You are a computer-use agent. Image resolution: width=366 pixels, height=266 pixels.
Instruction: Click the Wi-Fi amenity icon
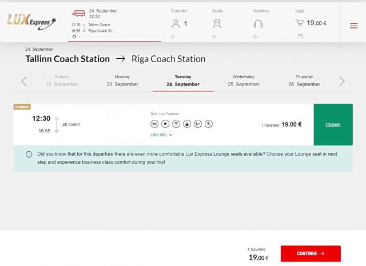176,123
